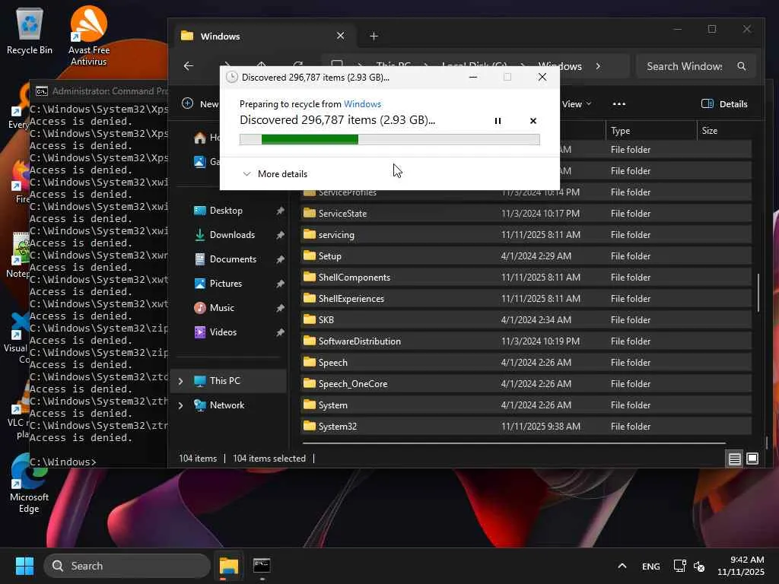Screen dimensions: 779x584
Task: Click the Command Prompt window title icon
Action: (x=42, y=91)
